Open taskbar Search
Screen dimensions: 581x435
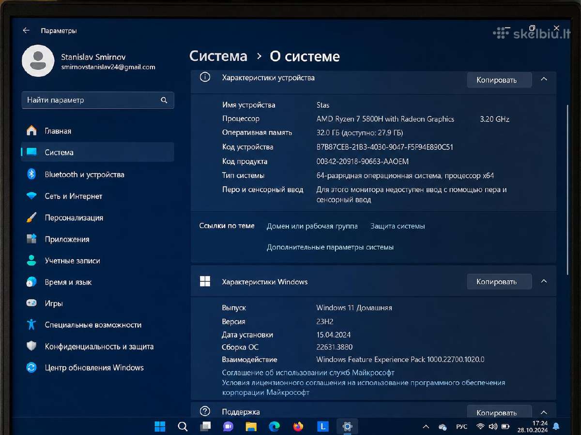coord(183,426)
